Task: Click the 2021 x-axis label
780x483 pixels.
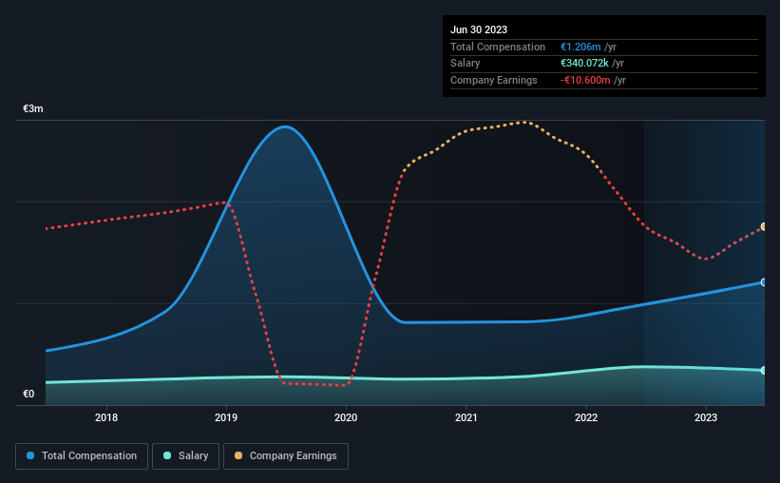Action: (466, 417)
